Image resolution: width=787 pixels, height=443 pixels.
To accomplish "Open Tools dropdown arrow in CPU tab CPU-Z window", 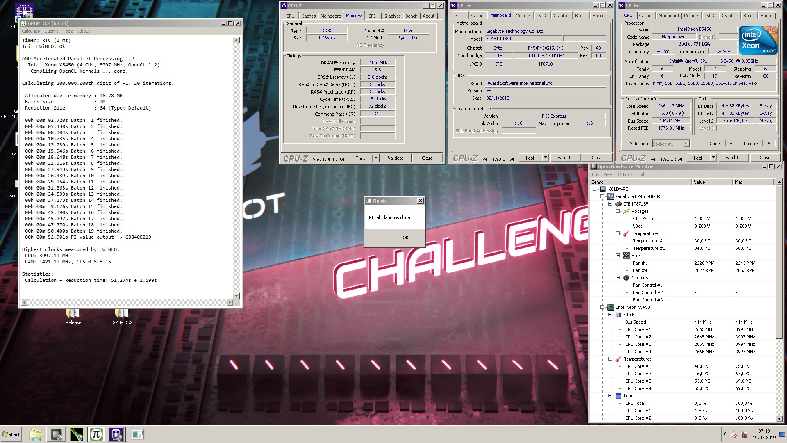I will [713, 158].
